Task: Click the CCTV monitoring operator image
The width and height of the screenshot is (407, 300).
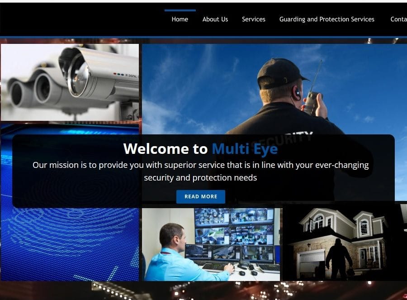Action: 211,244
